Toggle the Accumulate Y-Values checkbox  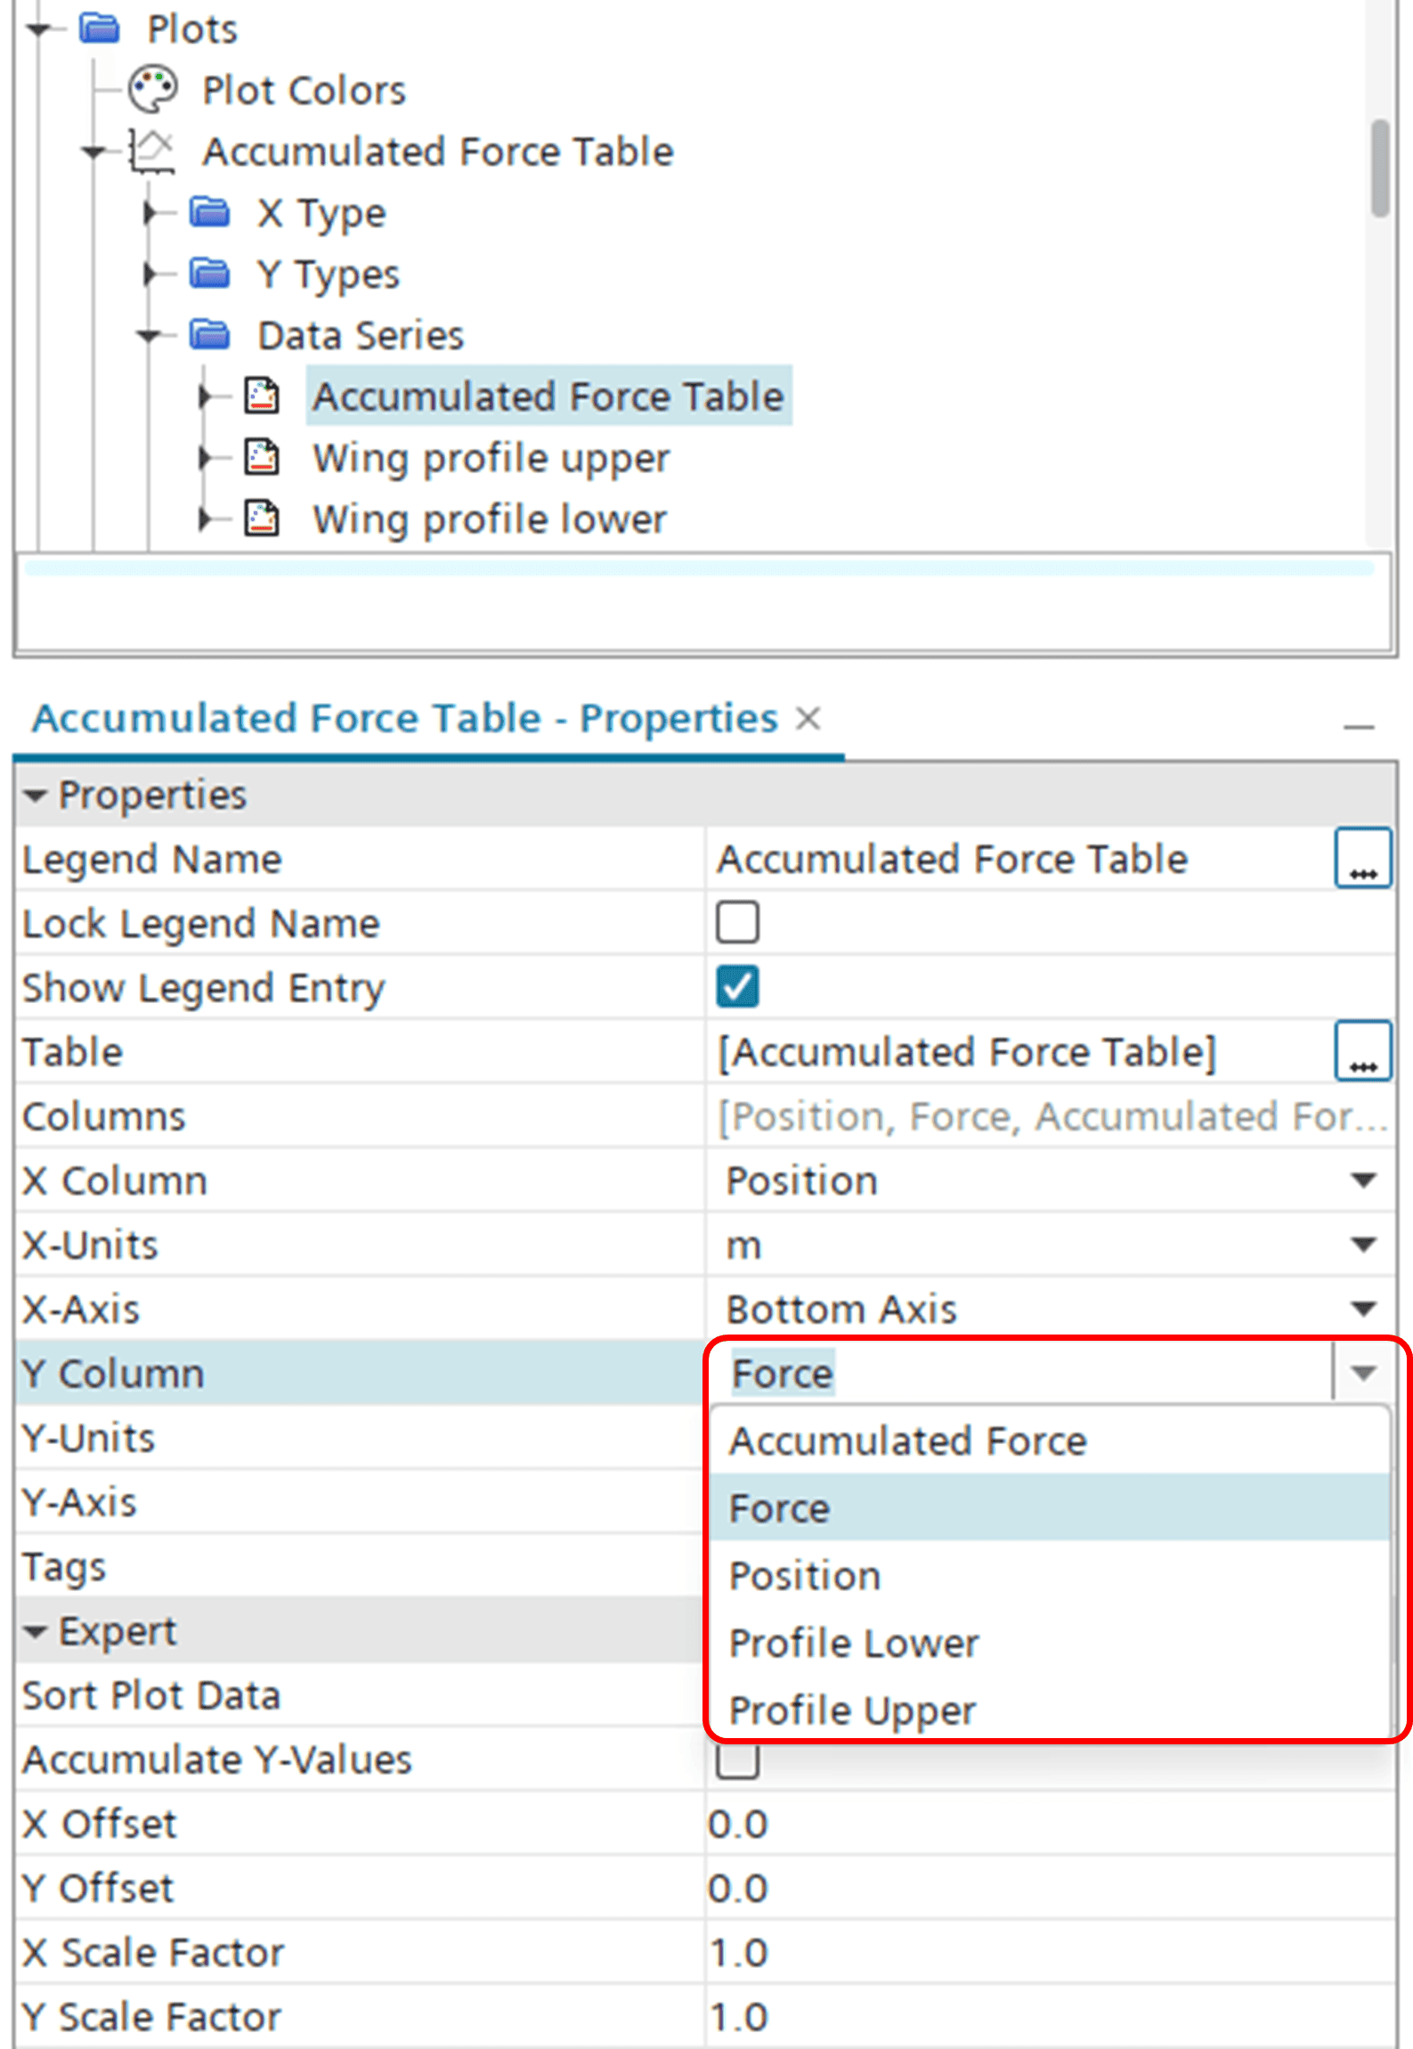[737, 1760]
